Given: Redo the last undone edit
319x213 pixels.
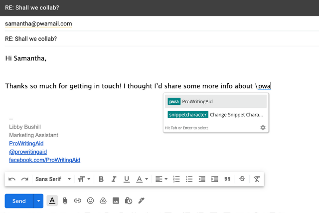Looking at the screenshot, I should coord(24,179).
